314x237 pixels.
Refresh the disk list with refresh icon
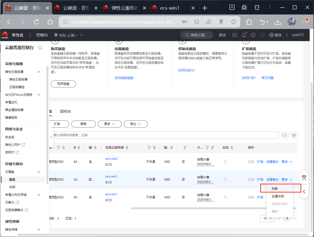tap(285, 135)
